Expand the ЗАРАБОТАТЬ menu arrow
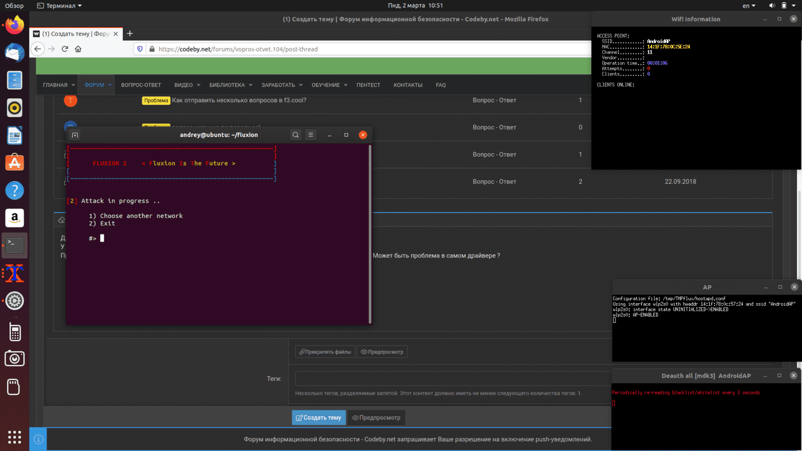 click(x=301, y=85)
